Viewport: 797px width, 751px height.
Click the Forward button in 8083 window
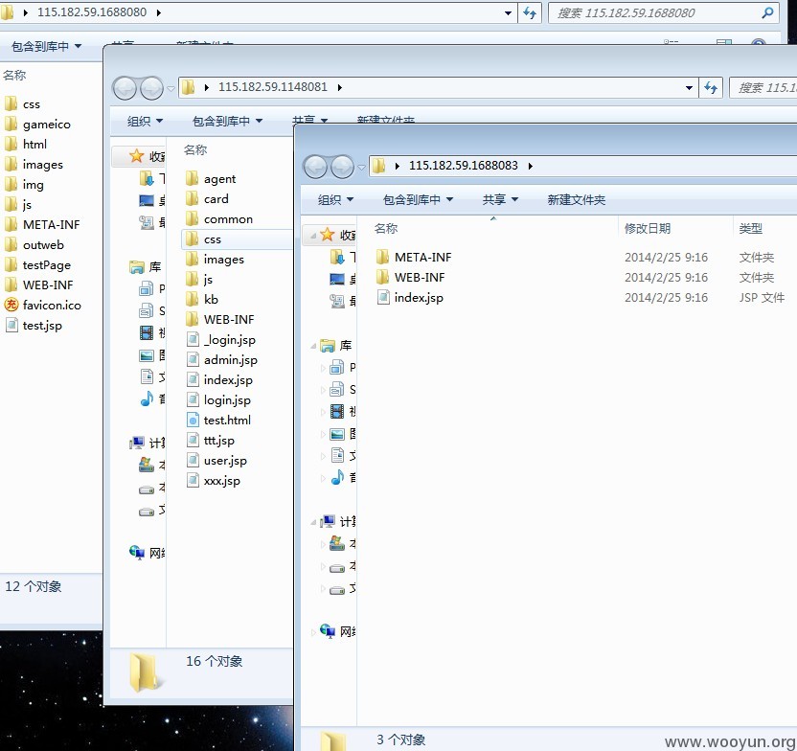pos(342,166)
